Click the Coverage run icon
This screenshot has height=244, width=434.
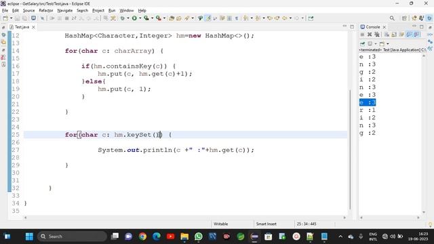pos(146,18)
